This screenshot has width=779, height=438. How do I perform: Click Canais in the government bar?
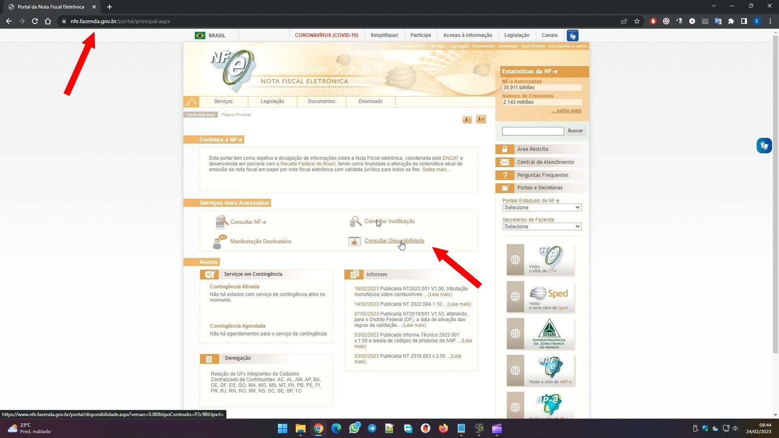(550, 35)
